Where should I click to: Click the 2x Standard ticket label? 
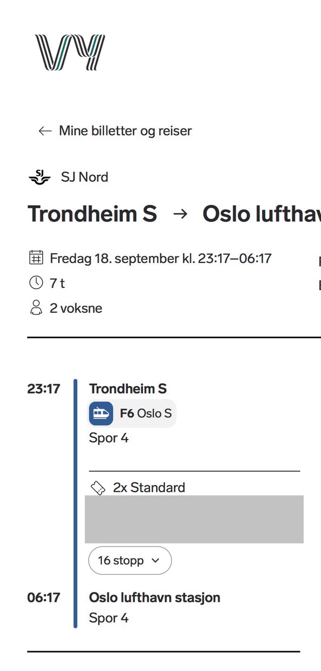(x=149, y=488)
